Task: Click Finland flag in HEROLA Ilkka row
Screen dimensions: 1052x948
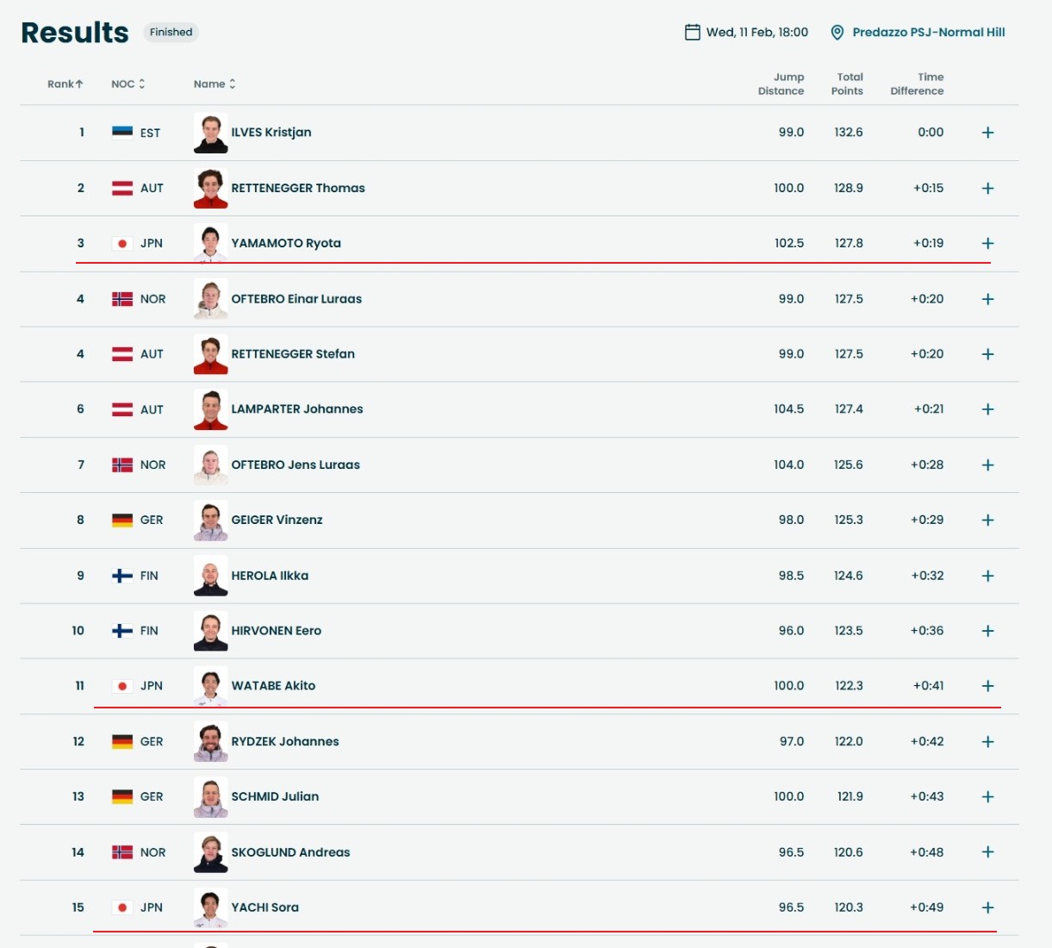Action: pyautogui.click(x=122, y=576)
